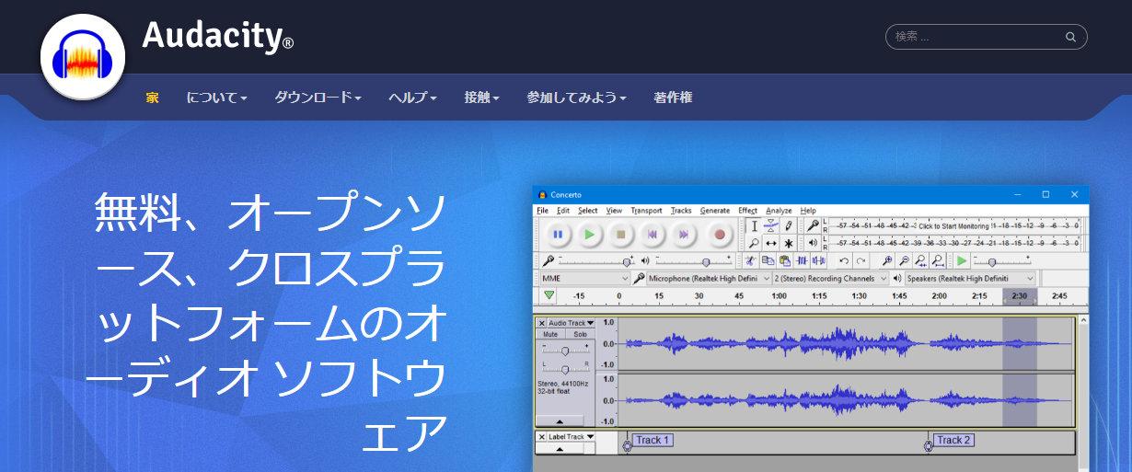
Task: Open the Speakers playback device dropdown
Action: pos(970,278)
